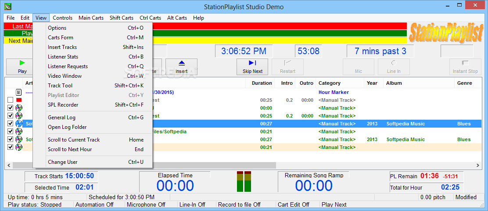Open the File menu
Viewport: 488px width, 211px height.
point(11,17)
